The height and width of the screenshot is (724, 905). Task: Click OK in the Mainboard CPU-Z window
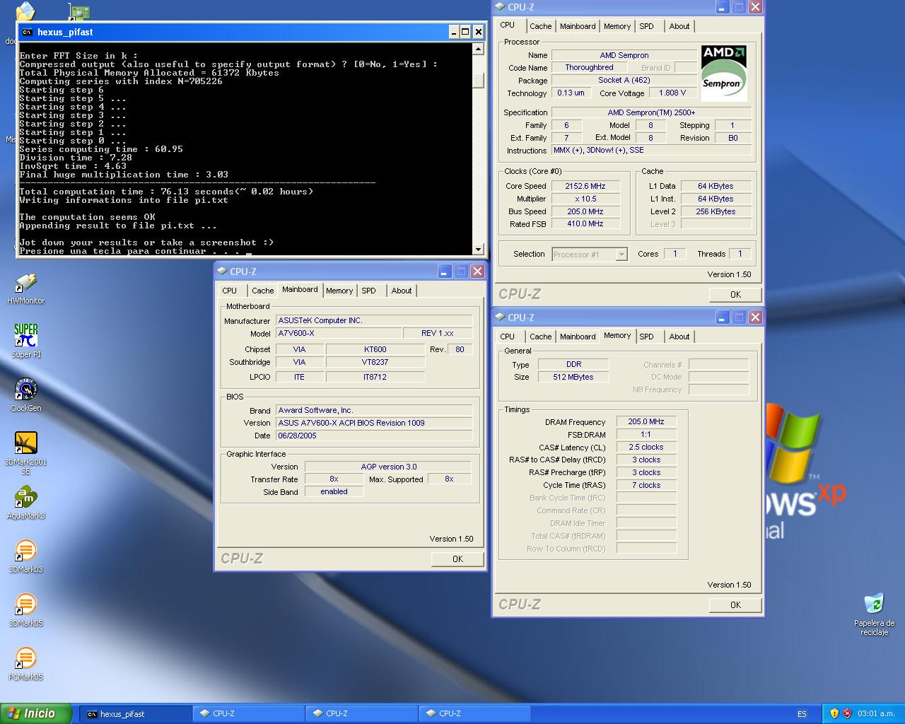click(457, 559)
